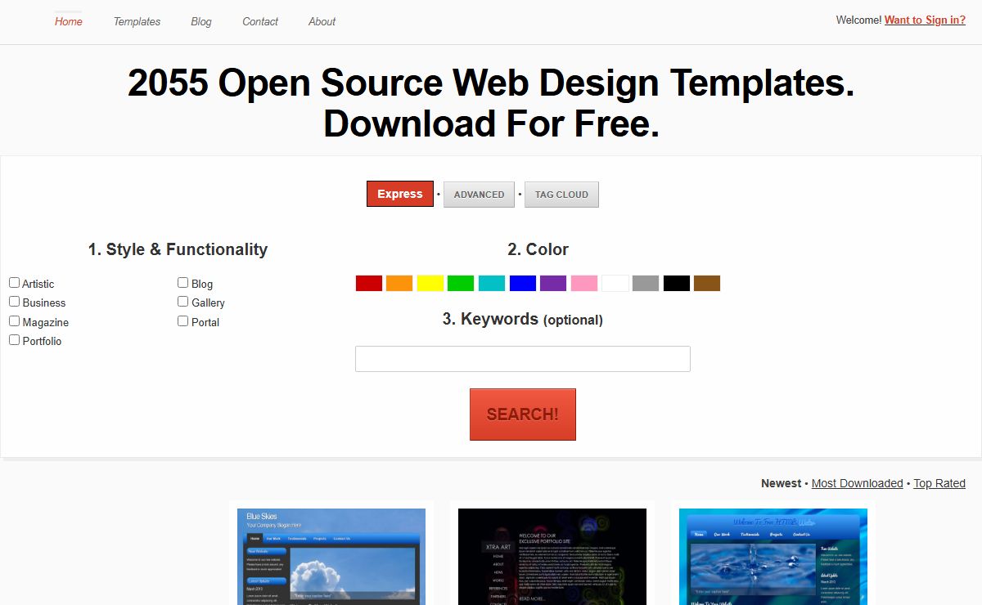Pick the red color swatch
The height and width of the screenshot is (605, 982).
369,283
